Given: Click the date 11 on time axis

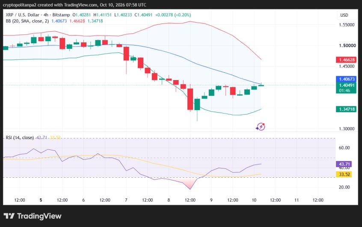Looking at the screenshot, I should [x=297, y=200].
